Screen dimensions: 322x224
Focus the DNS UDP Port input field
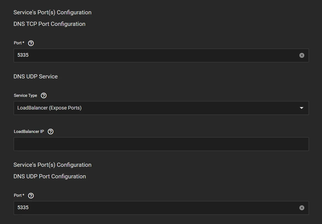click(x=155, y=208)
